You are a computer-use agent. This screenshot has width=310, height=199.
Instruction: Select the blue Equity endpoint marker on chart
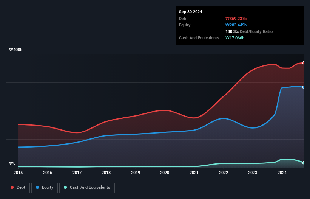(304, 87)
